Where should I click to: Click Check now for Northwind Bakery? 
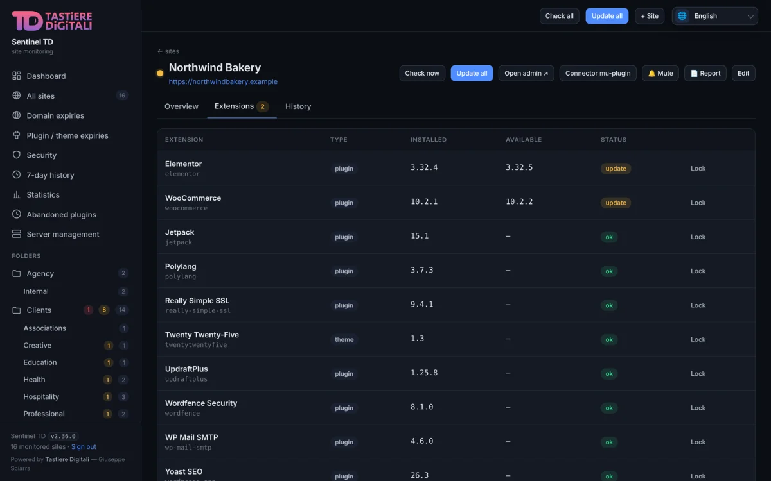(x=422, y=73)
